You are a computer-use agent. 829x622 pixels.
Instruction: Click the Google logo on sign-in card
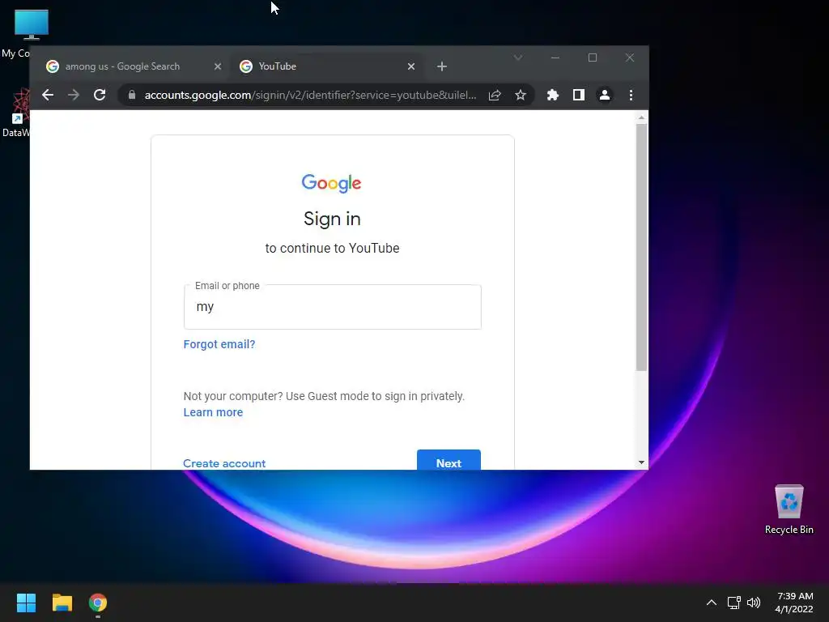(331, 183)
